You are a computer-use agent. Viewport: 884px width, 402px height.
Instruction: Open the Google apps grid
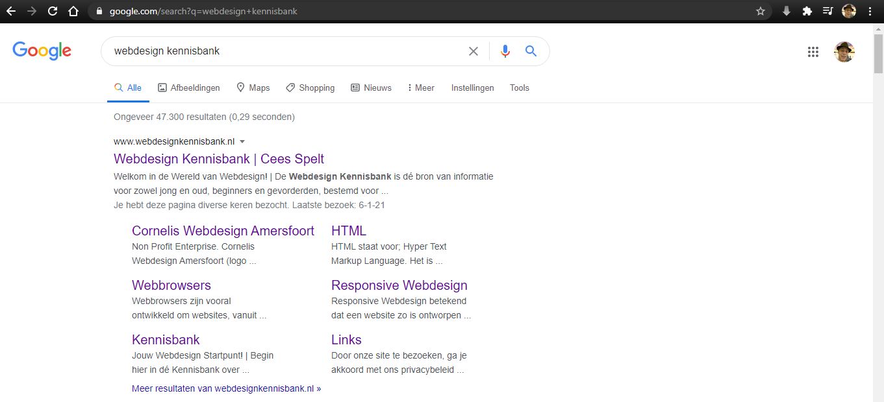point(813,52)
